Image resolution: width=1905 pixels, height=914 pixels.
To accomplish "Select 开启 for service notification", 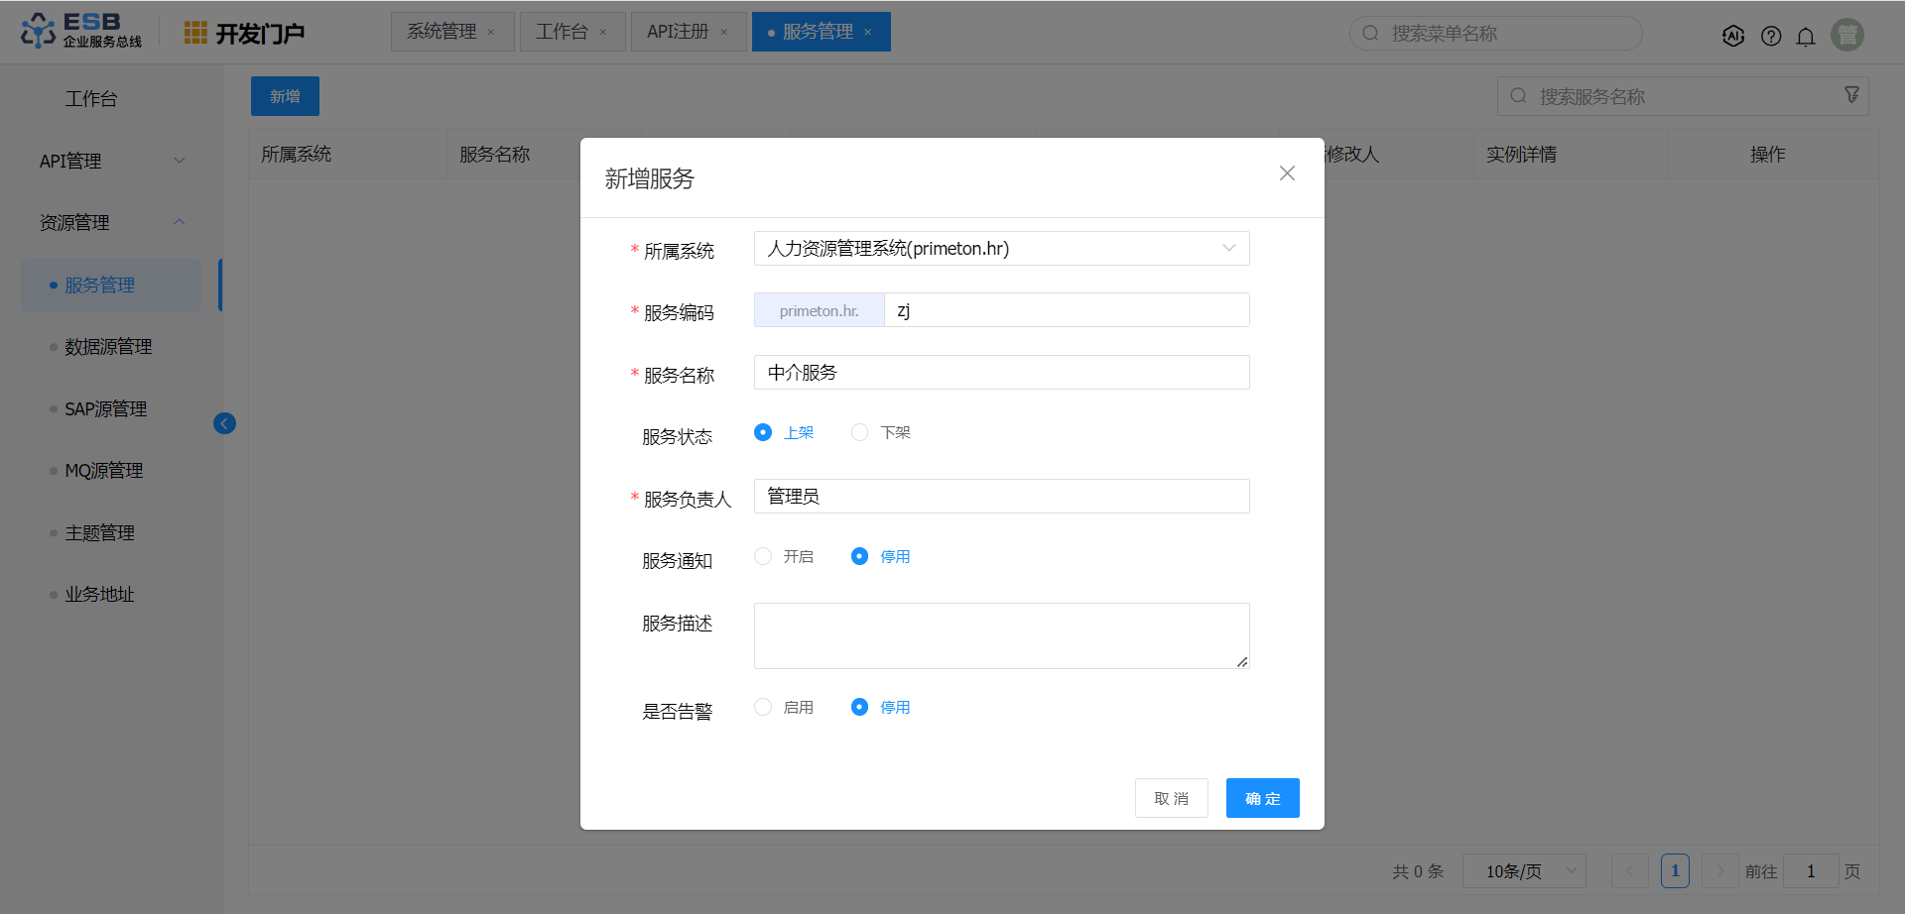I will tap(763, 556).
